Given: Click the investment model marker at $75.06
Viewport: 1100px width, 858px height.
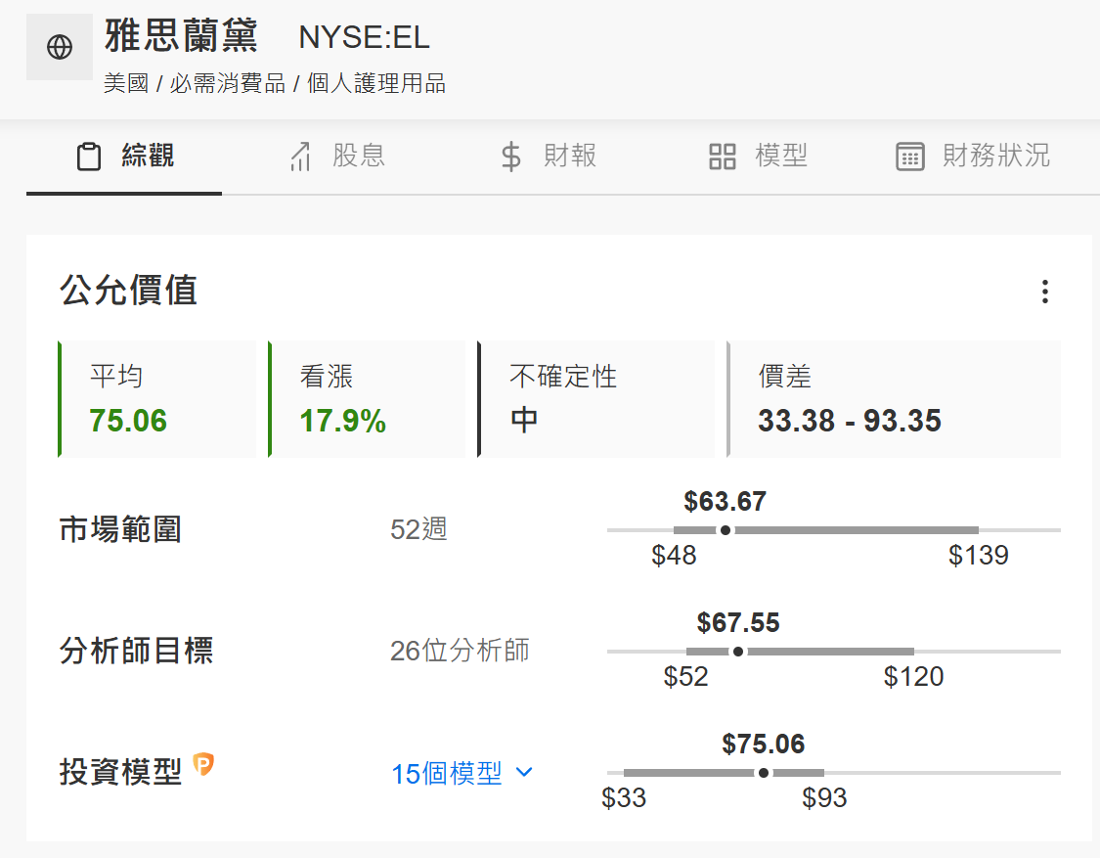Looking at the screenshot, I should click(764, 773).
